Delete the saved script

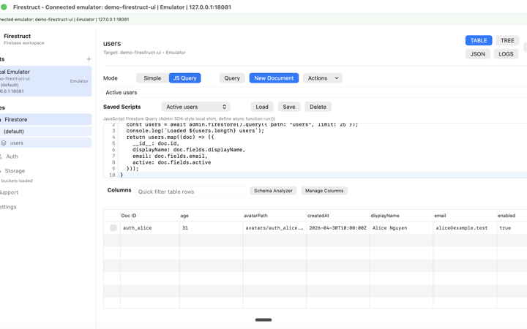(318, 107)
